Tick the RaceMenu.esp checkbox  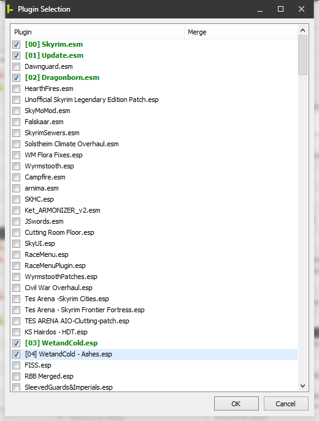click(17, 254)
